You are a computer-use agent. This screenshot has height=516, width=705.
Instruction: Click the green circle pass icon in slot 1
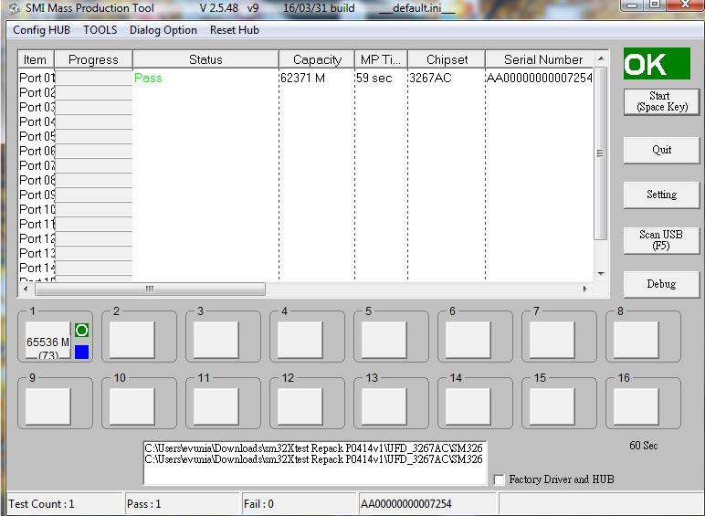pyautogui.click(x=81, y=331)
